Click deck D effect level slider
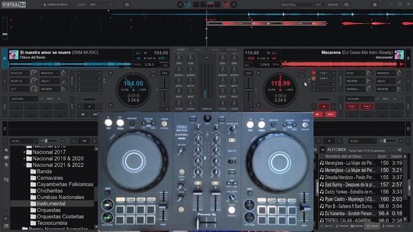Screen dimensions: 413x232 (x=387, y=141)
